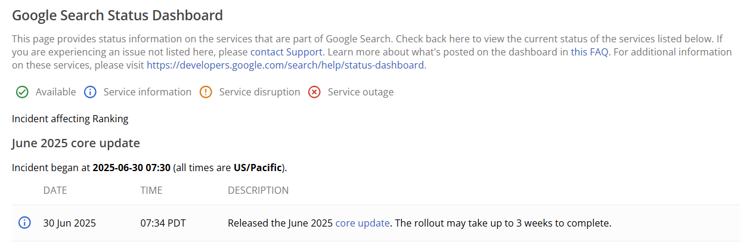The image size is (753, 251).
Task: Click the orange Service disruption icon
Action: point(206,92)
